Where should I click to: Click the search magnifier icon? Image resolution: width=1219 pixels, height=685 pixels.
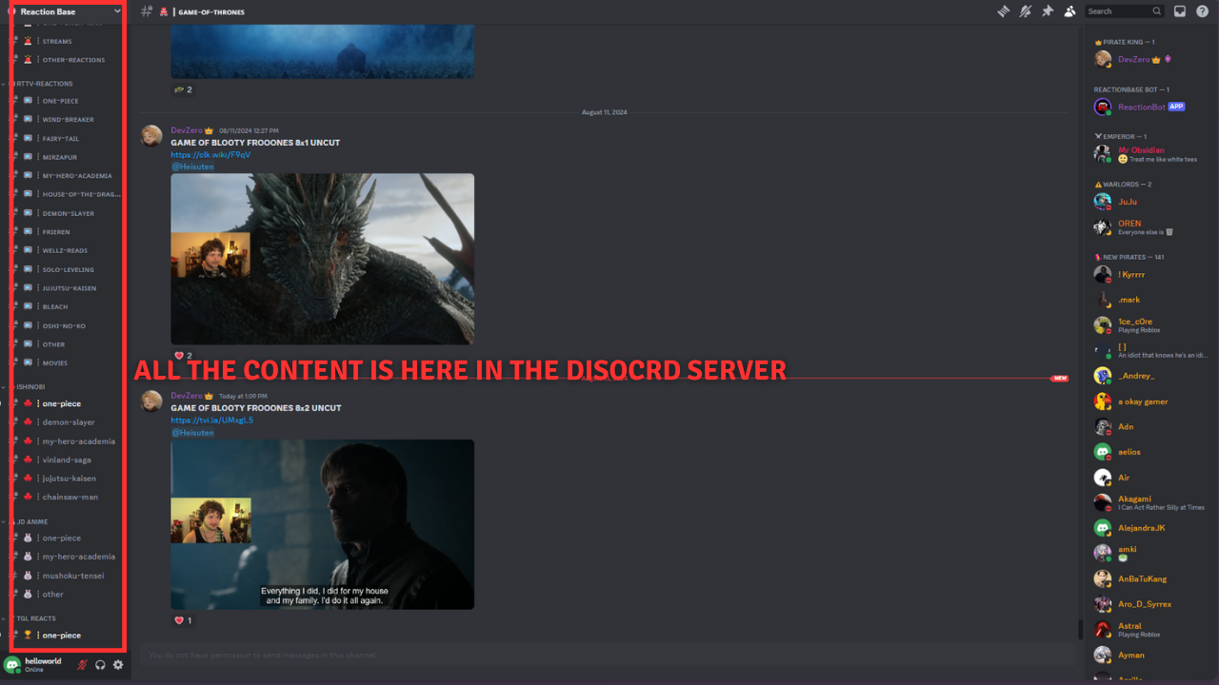tap(1156, 11)
